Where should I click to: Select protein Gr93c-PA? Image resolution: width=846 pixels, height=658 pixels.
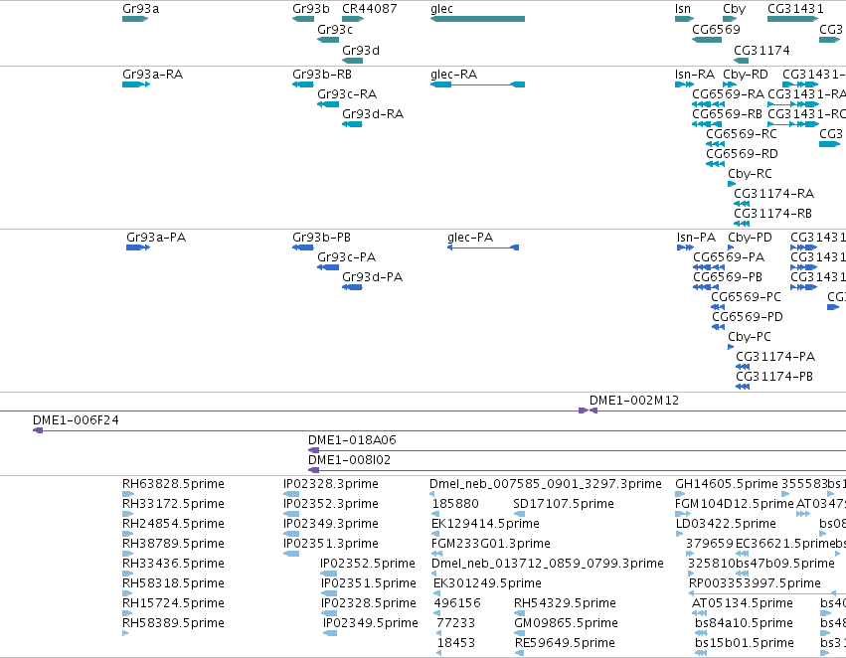click(x=328, y=267)
